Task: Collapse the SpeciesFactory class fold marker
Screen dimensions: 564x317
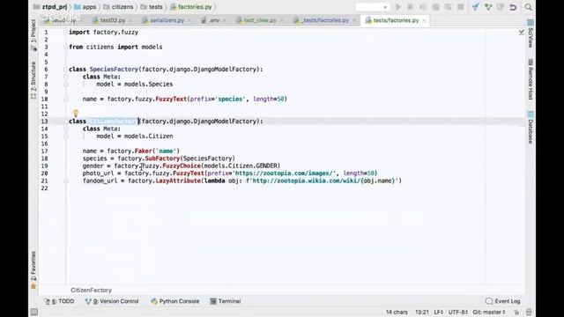Action: click(x=66, y=69)
